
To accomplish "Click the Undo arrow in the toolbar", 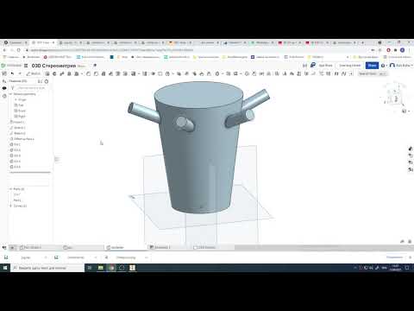I will (x=12, y=73).
